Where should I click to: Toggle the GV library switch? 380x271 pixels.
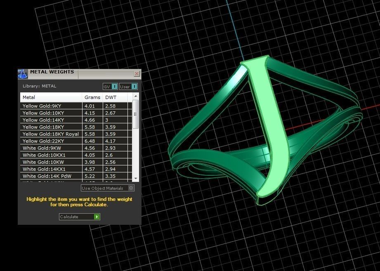coord(115,87)
